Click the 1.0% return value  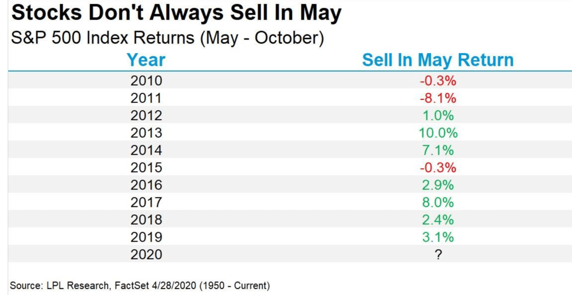tap(438, 116)
